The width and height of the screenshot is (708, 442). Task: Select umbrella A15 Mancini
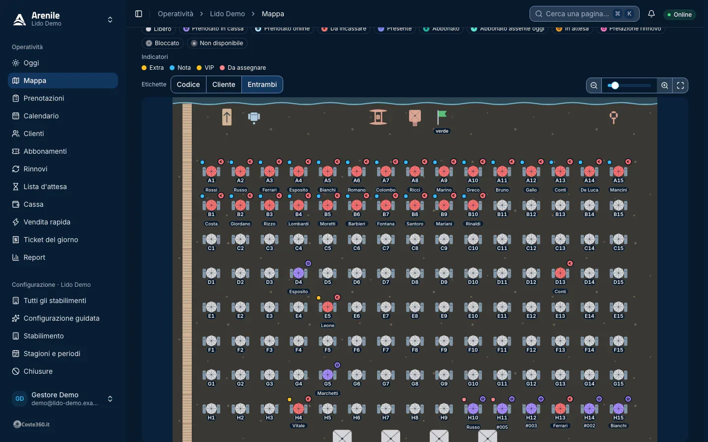tap(619, 172)
